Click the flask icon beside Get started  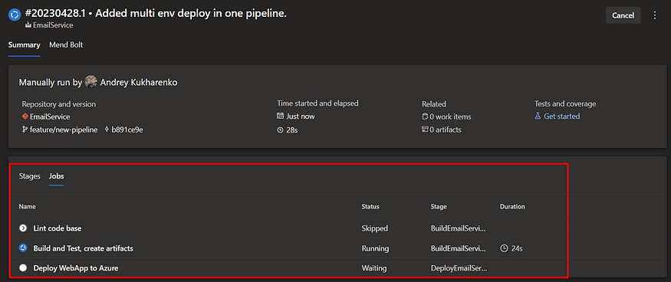(x=538, y=116)
